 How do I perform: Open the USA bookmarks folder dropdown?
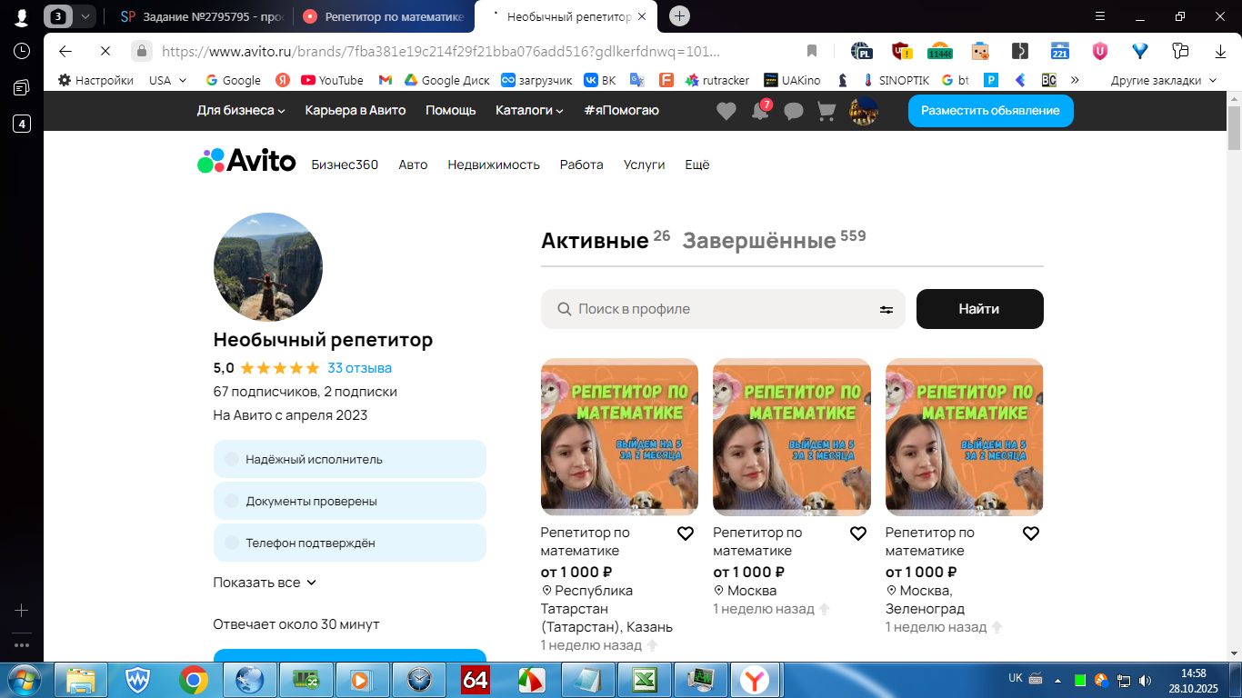pos(168,80)
